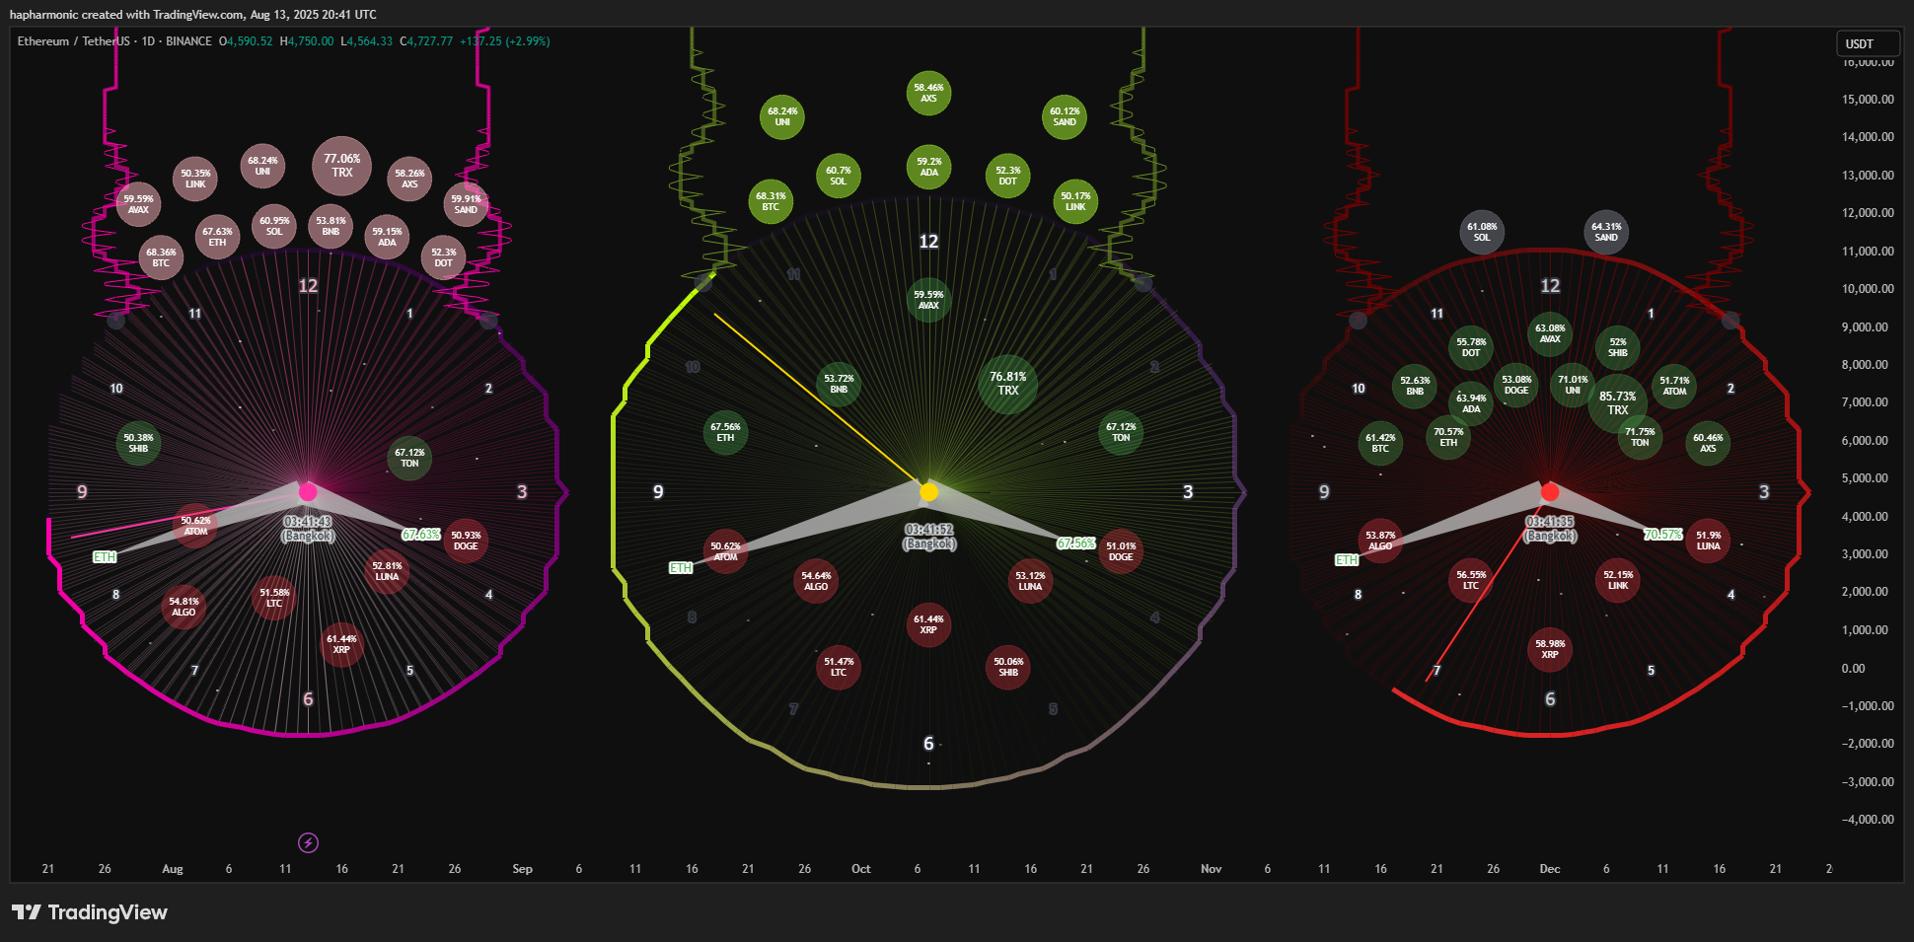The height and width of the screenshot is (942, 1914).
Task: Click the 51.47% LTC bubble
Action: [x=839, y=667]
